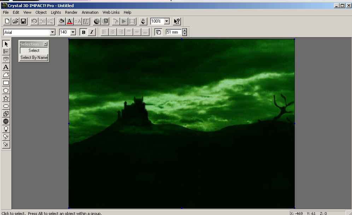Toggle Italic formatting
The width and height of the screenshot is (352, 215).
(92, 32)
